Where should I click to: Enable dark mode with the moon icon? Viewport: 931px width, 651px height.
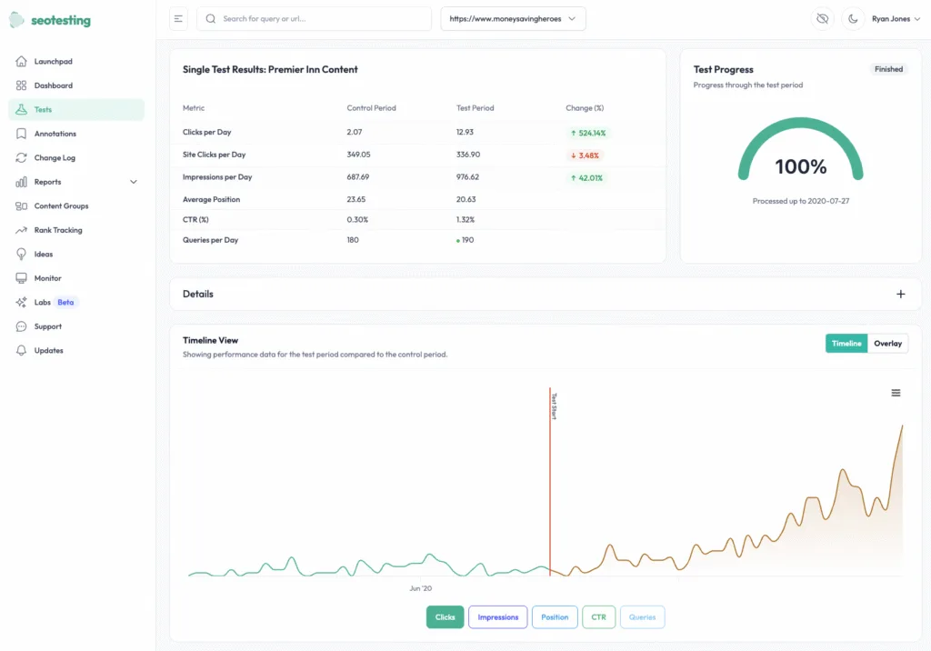pyautogui.click(x=853, y=18)
